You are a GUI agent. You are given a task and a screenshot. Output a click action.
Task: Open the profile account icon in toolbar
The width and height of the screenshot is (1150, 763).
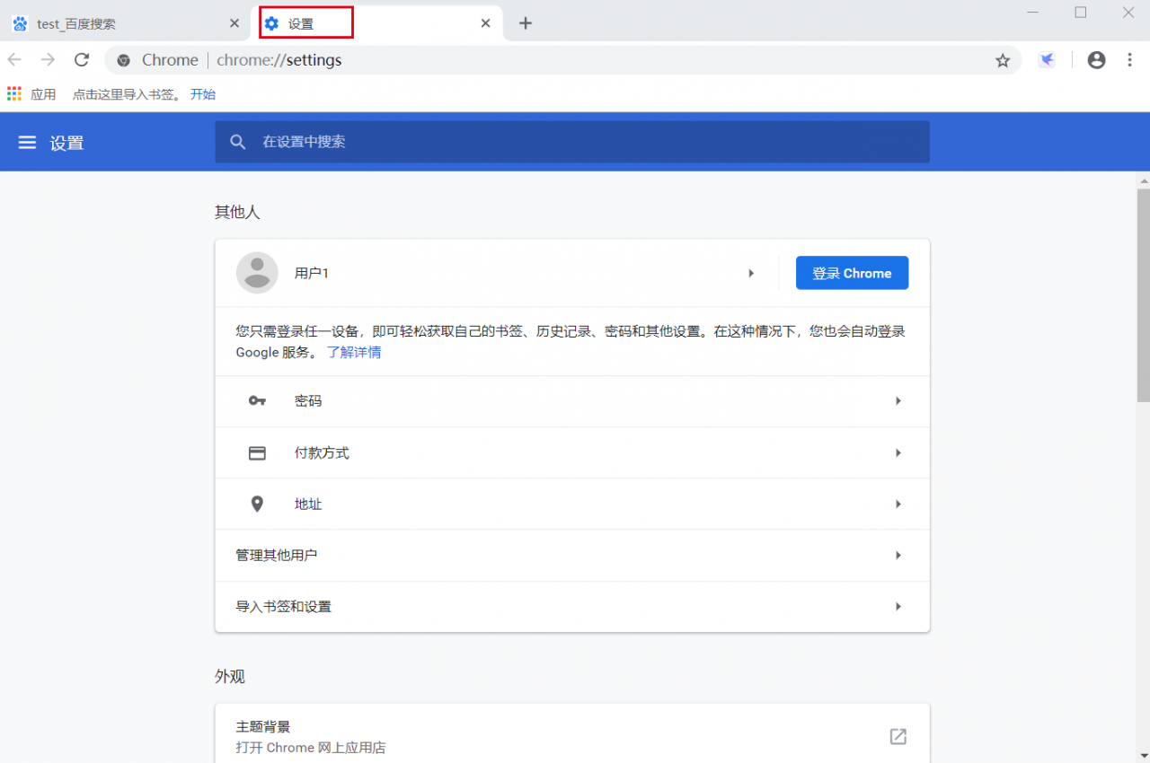coord(1096,60)
